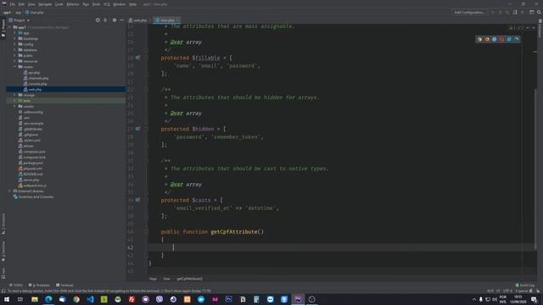The image size is (543, 305).
Task: Open File Explorer from taskbar
Action: click(x=35, y=299)
